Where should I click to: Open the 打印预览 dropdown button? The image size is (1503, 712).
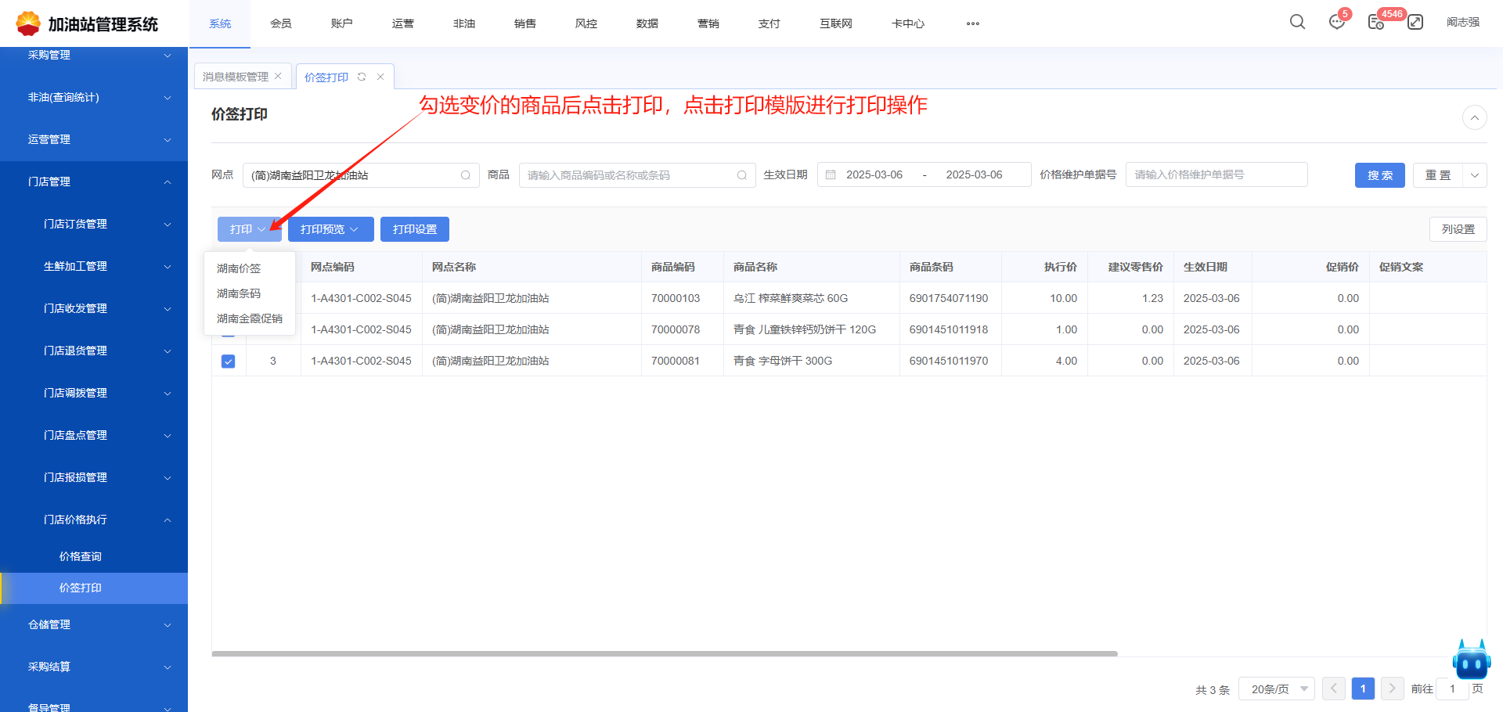click(330, 229)
